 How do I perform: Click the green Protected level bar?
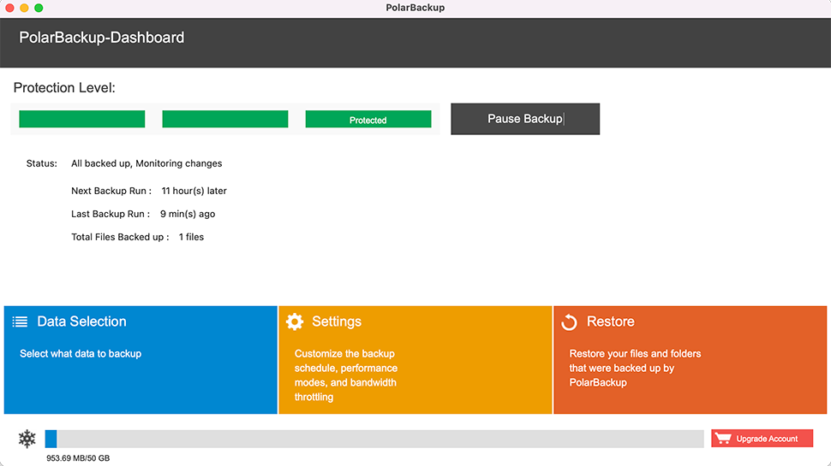(368, 119)
